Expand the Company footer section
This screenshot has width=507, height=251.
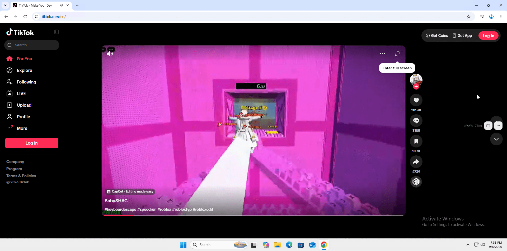pyautogui.click(x=15, y=162)
